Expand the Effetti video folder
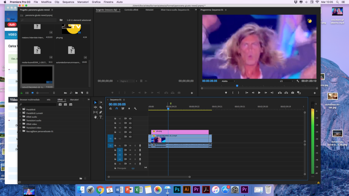 click(20, 124)
